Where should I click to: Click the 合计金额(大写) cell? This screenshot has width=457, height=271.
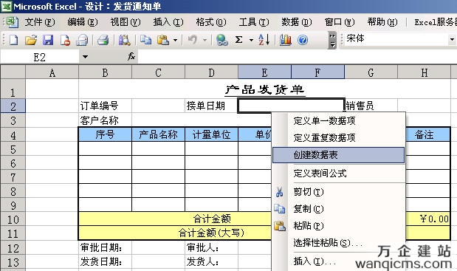tap(211, 233)
